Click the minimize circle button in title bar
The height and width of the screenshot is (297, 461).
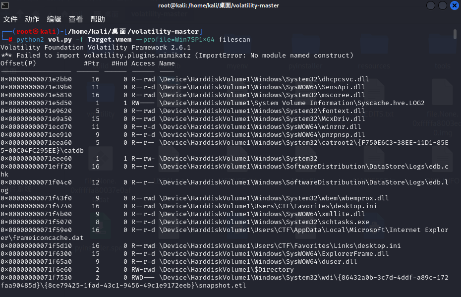[431, 5]
